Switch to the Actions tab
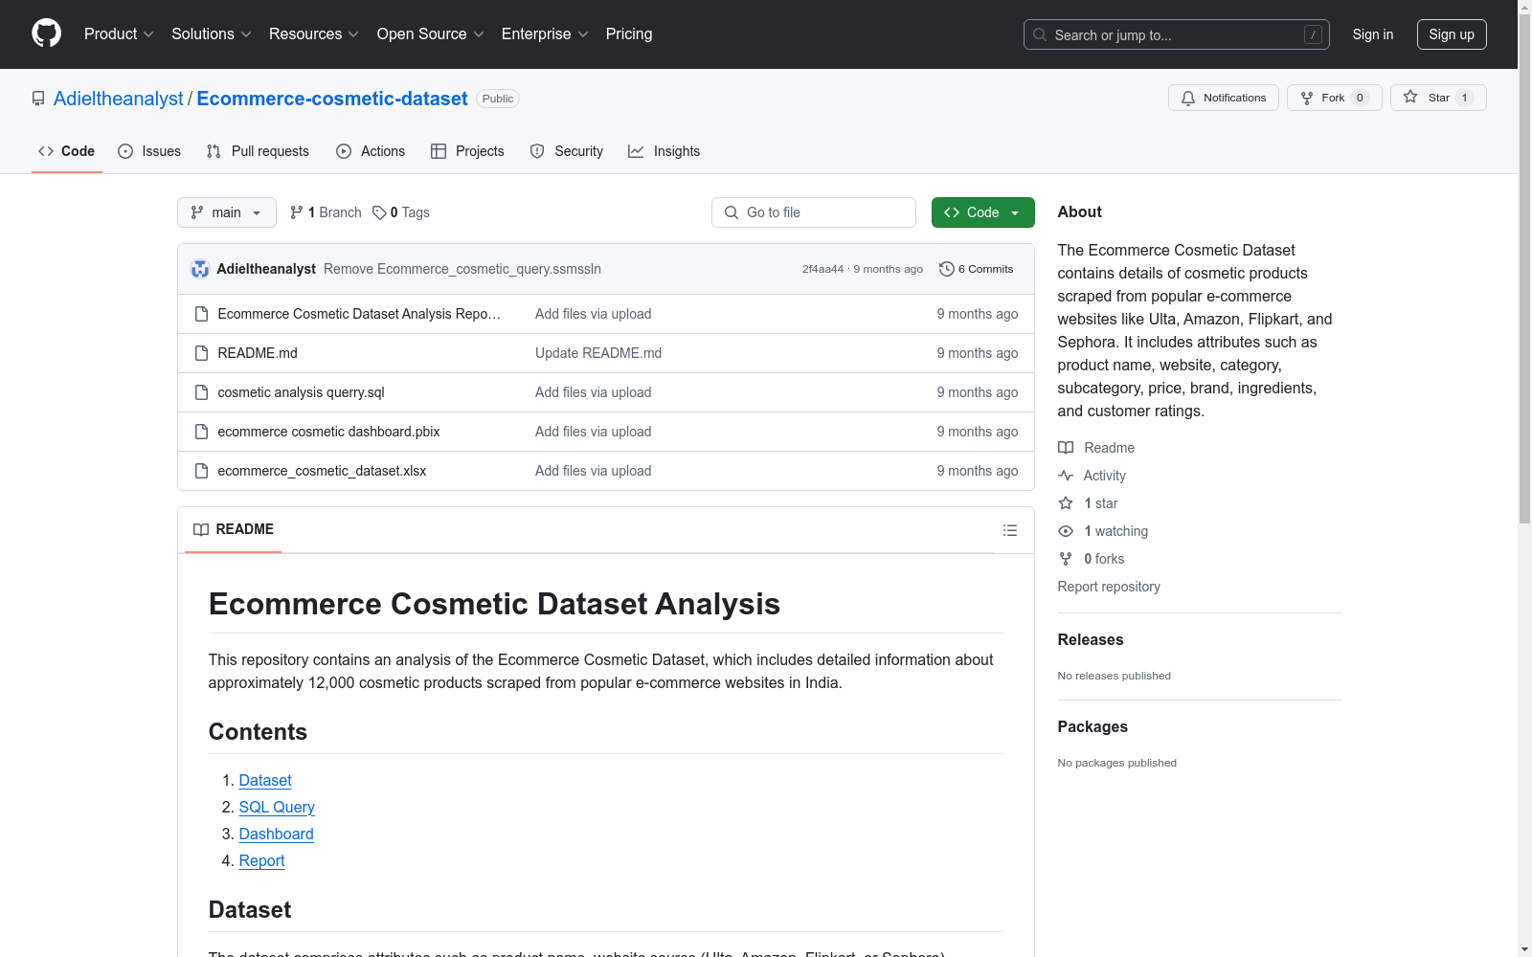This screenshot has width=1532, height=957. [371, 151]
